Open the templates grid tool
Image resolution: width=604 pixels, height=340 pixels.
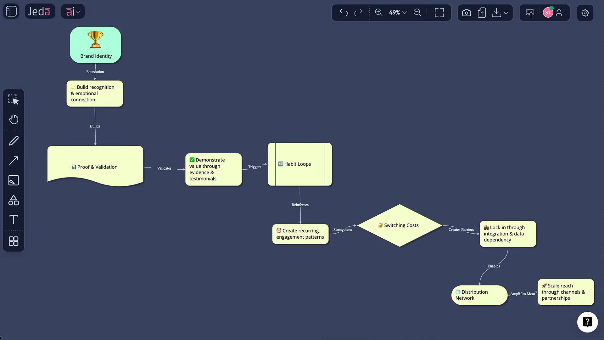tap(14, 241)
